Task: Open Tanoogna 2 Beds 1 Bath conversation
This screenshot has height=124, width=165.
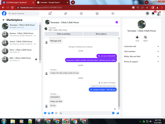Action: (19, 26)
